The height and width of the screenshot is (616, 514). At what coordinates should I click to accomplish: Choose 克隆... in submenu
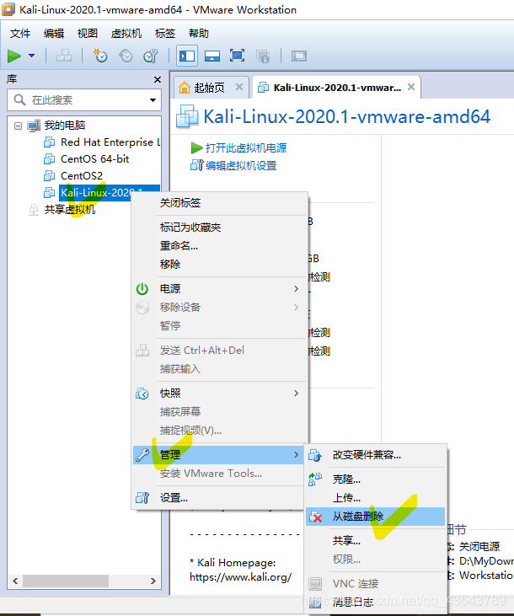(x=346, y=479)
